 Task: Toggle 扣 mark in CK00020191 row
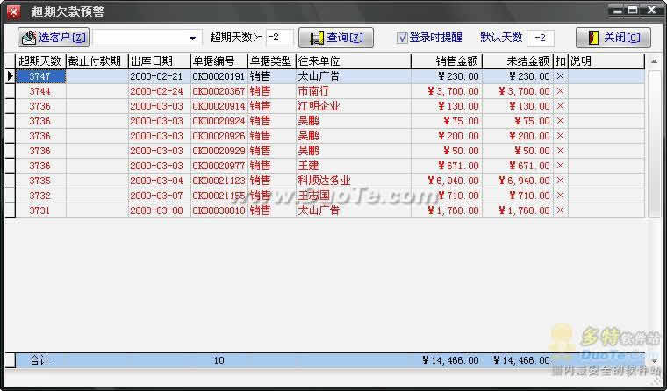(x=561, y=76)
